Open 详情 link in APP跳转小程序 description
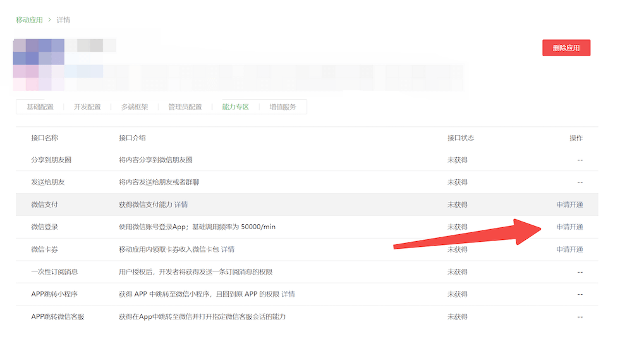This screenshot has height=351, width=632. (288, 295)
